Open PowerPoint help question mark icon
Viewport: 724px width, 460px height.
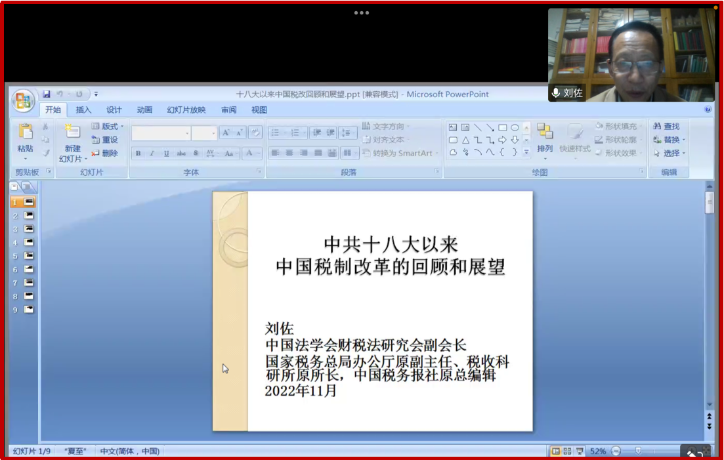pyautogui.click(x=708, y=110)
